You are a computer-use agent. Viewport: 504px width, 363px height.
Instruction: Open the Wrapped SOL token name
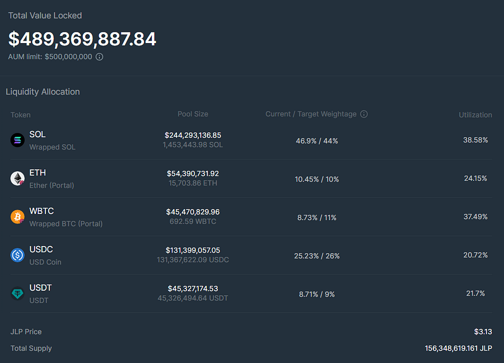(x=53, y=147)
